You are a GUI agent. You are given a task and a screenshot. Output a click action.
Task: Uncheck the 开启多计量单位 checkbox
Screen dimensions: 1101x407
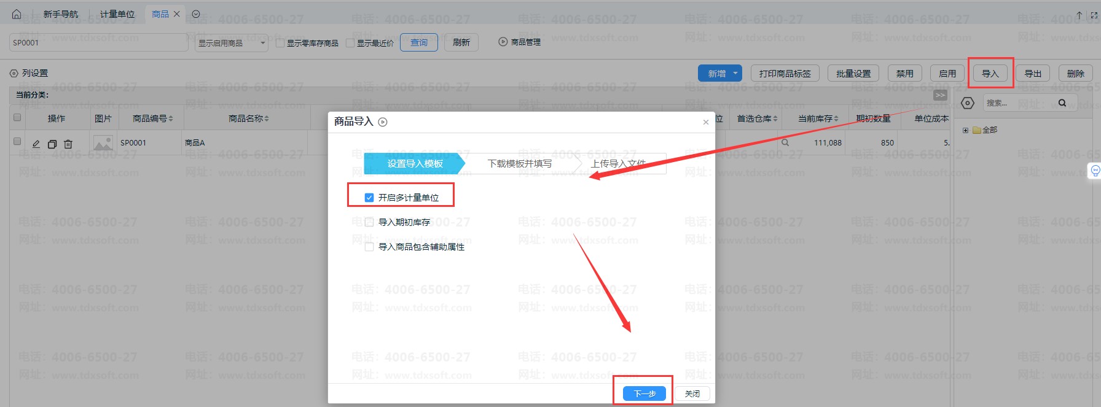tap(369, 198)
